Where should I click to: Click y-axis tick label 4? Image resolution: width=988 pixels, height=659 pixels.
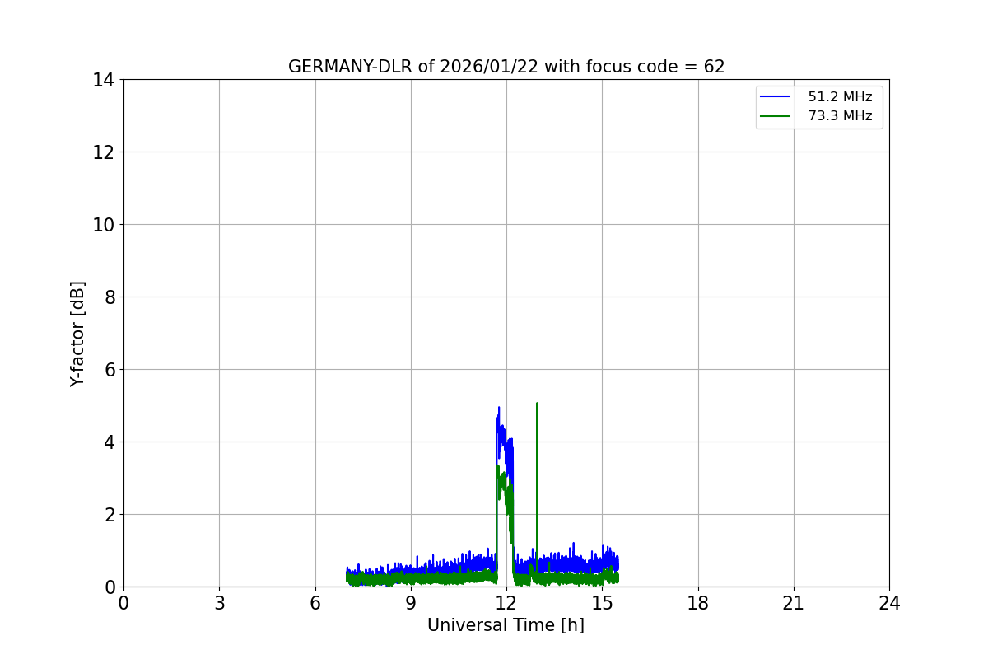coord(109,442)
